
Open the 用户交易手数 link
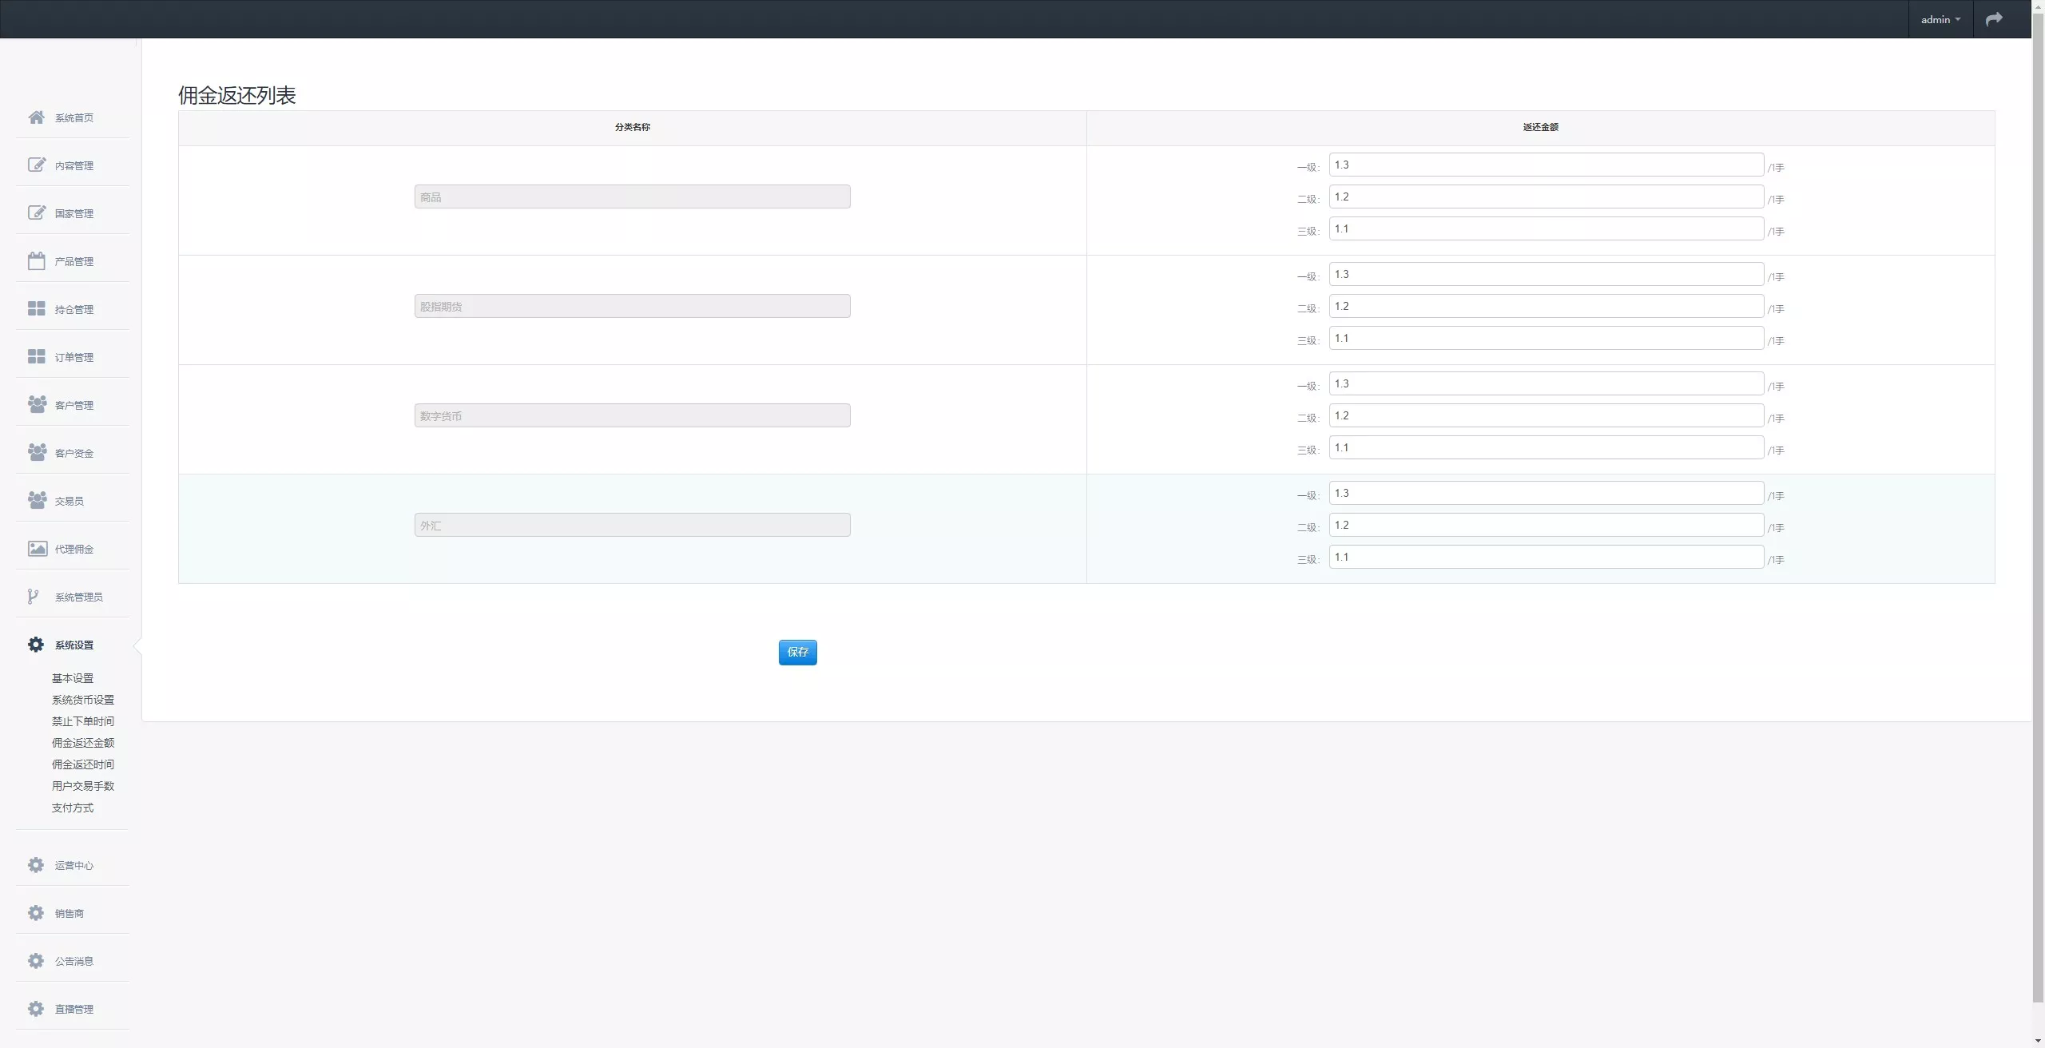tap(83, 786)
